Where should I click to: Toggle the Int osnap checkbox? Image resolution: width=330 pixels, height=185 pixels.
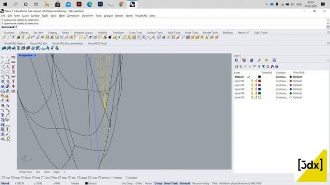[x=52, y=178]
